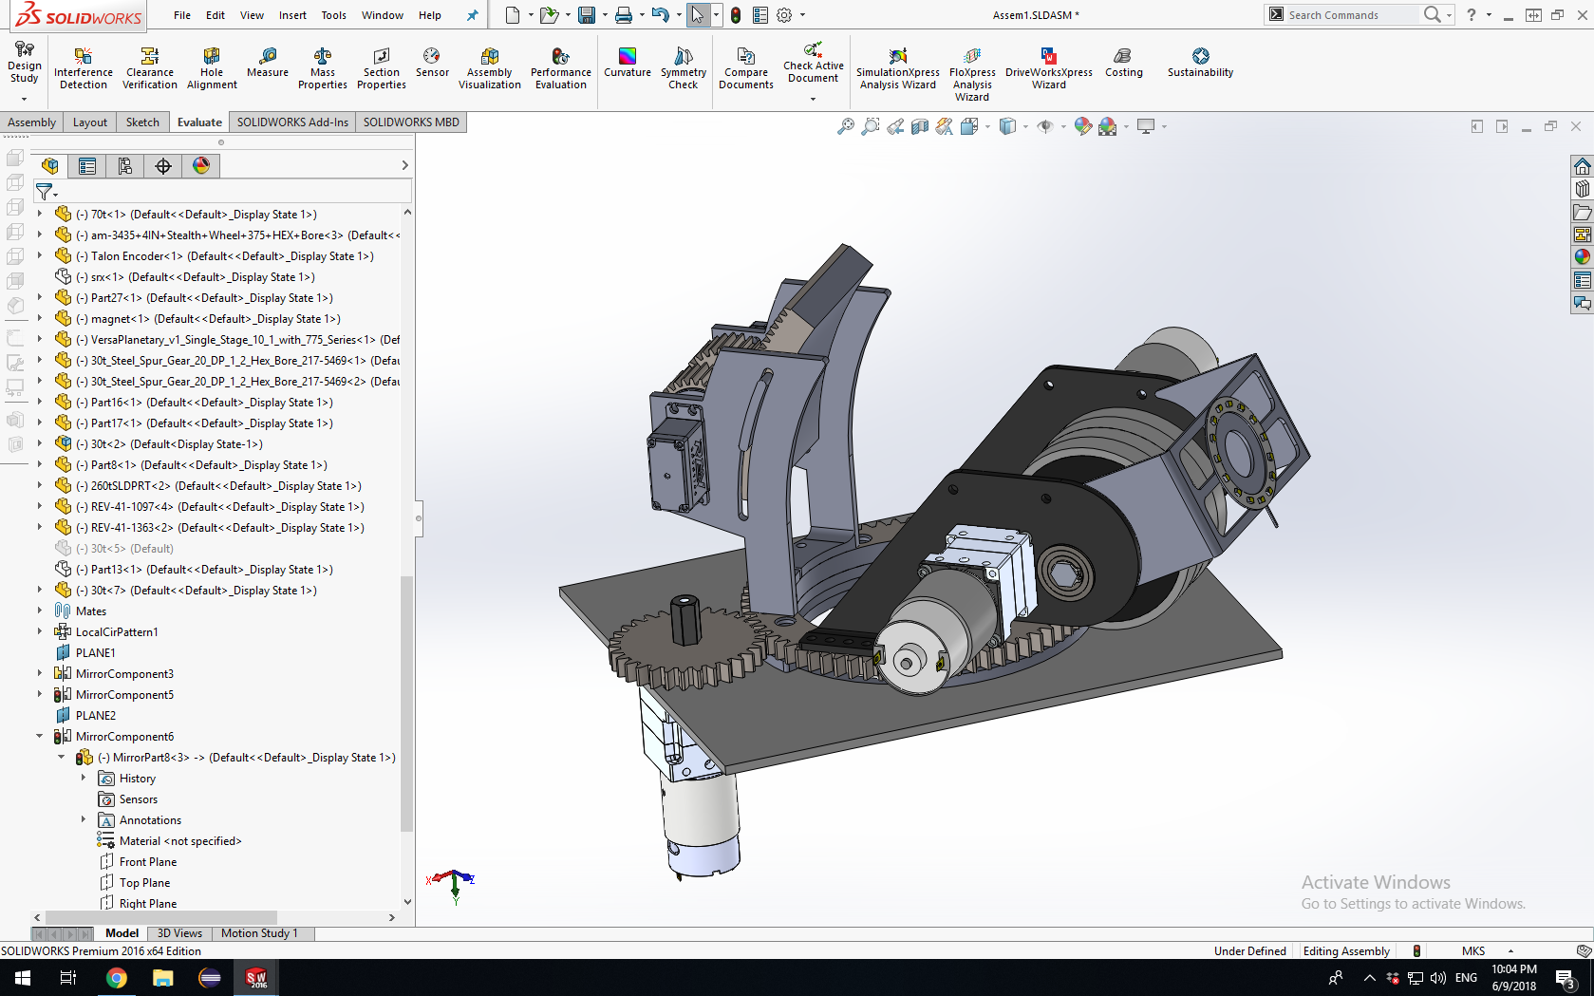
Task: Open the Insert menu
Action: pos(292,15)
